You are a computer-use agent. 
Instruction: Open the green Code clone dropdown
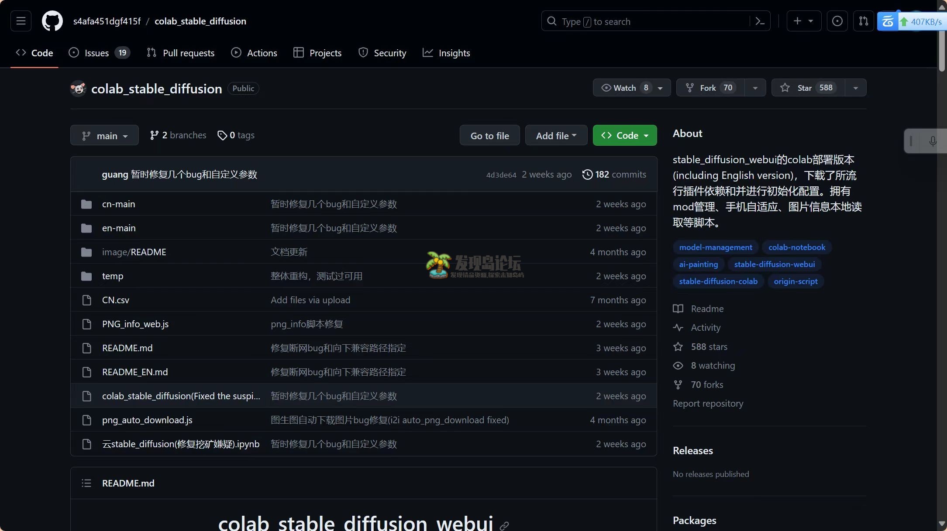tap(625, 135)
